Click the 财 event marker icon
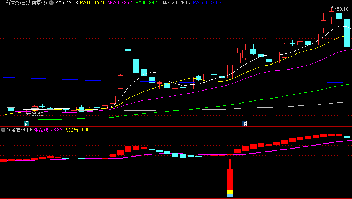This screenshot has width=352, height=199. click(245, 124)
